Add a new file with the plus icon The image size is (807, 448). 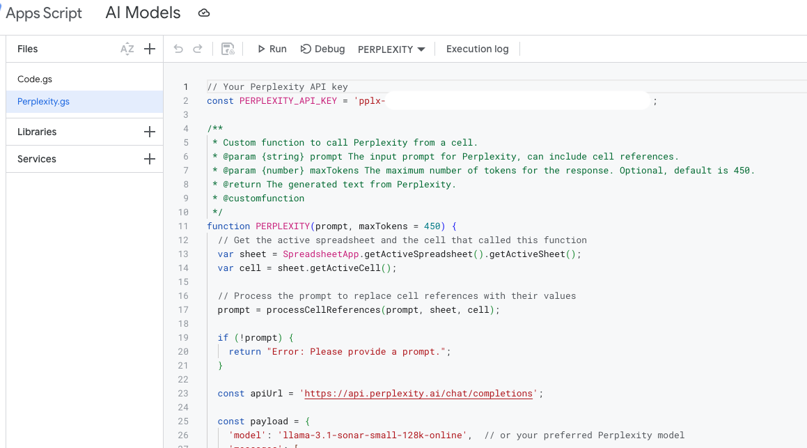point(149,49)
